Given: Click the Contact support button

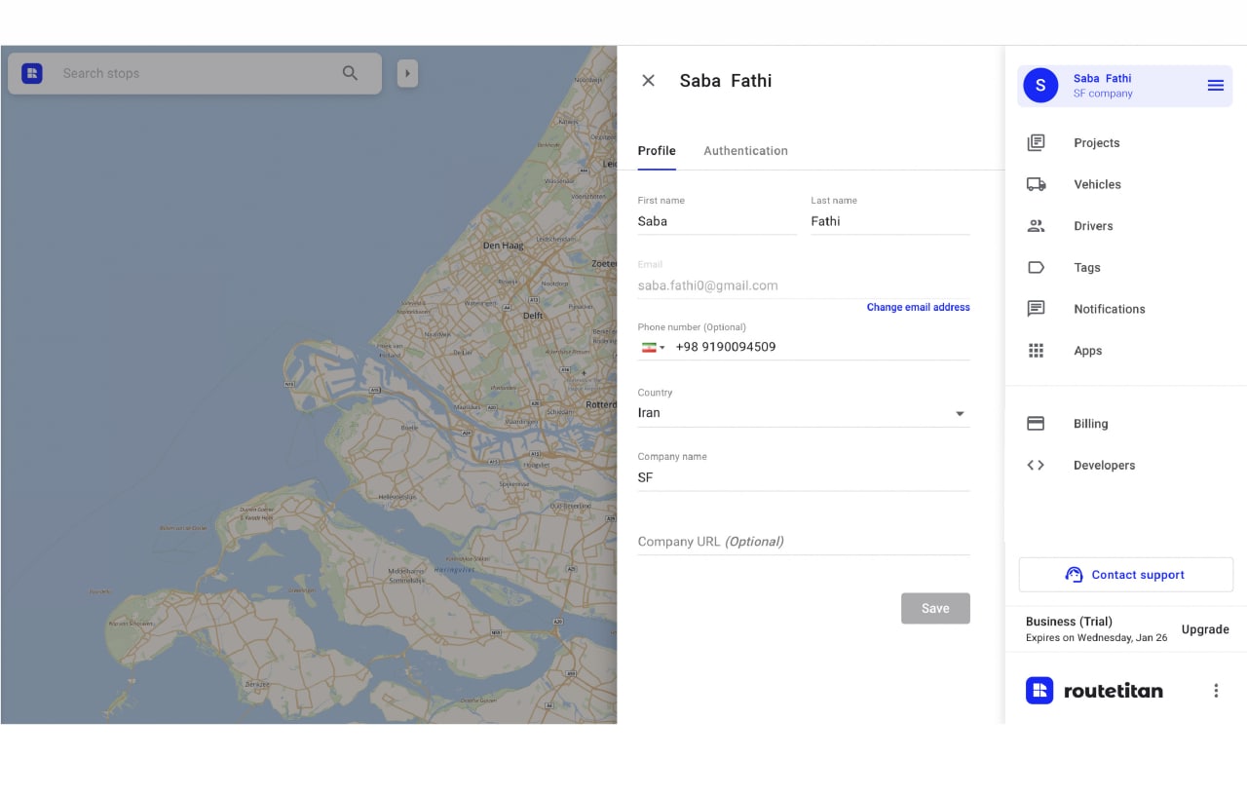Looking at the screenshot, I should coord(1126,575).
